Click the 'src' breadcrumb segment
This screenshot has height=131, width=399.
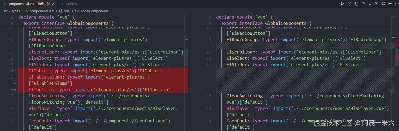tap(5, 11)
